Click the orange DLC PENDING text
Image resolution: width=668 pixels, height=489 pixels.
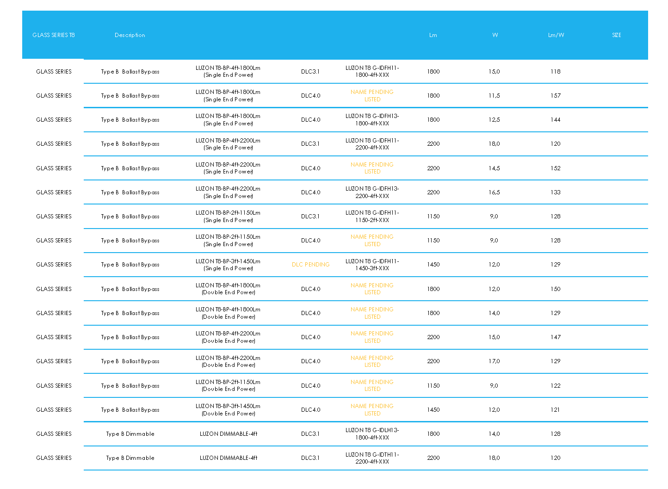tap(310, 265)
